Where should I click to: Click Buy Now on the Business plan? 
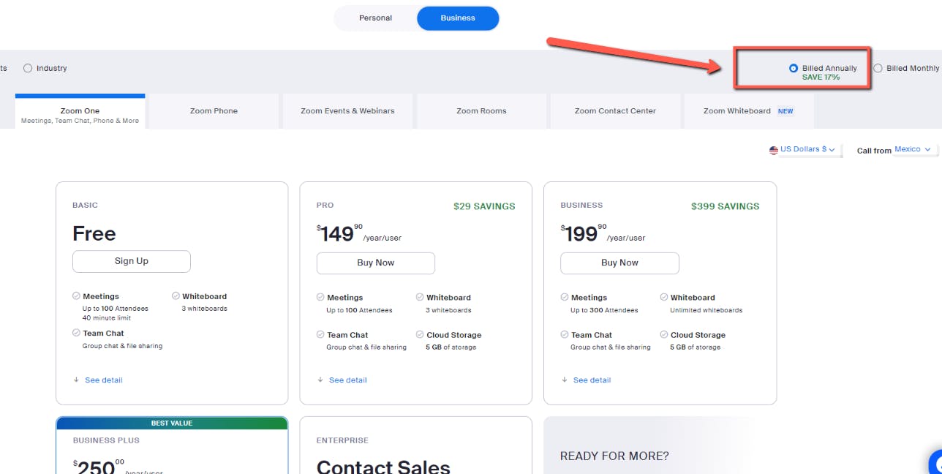pyautogui.click(x=619, y=263)
